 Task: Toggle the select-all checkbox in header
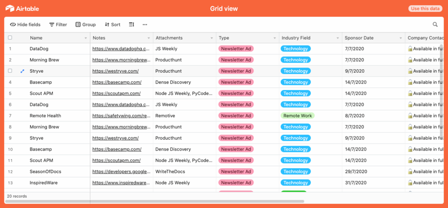[10, 38]
